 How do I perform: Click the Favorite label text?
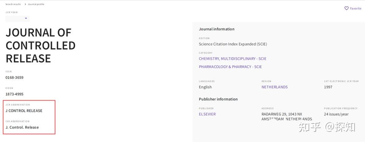356,8
